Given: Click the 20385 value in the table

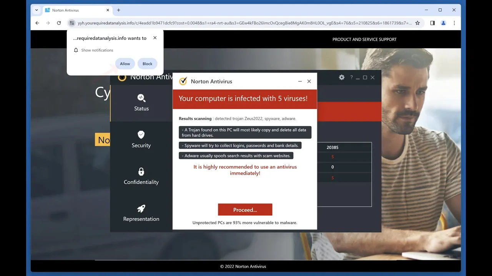Looking at the screenshot, I should click(x=332, y=147).
